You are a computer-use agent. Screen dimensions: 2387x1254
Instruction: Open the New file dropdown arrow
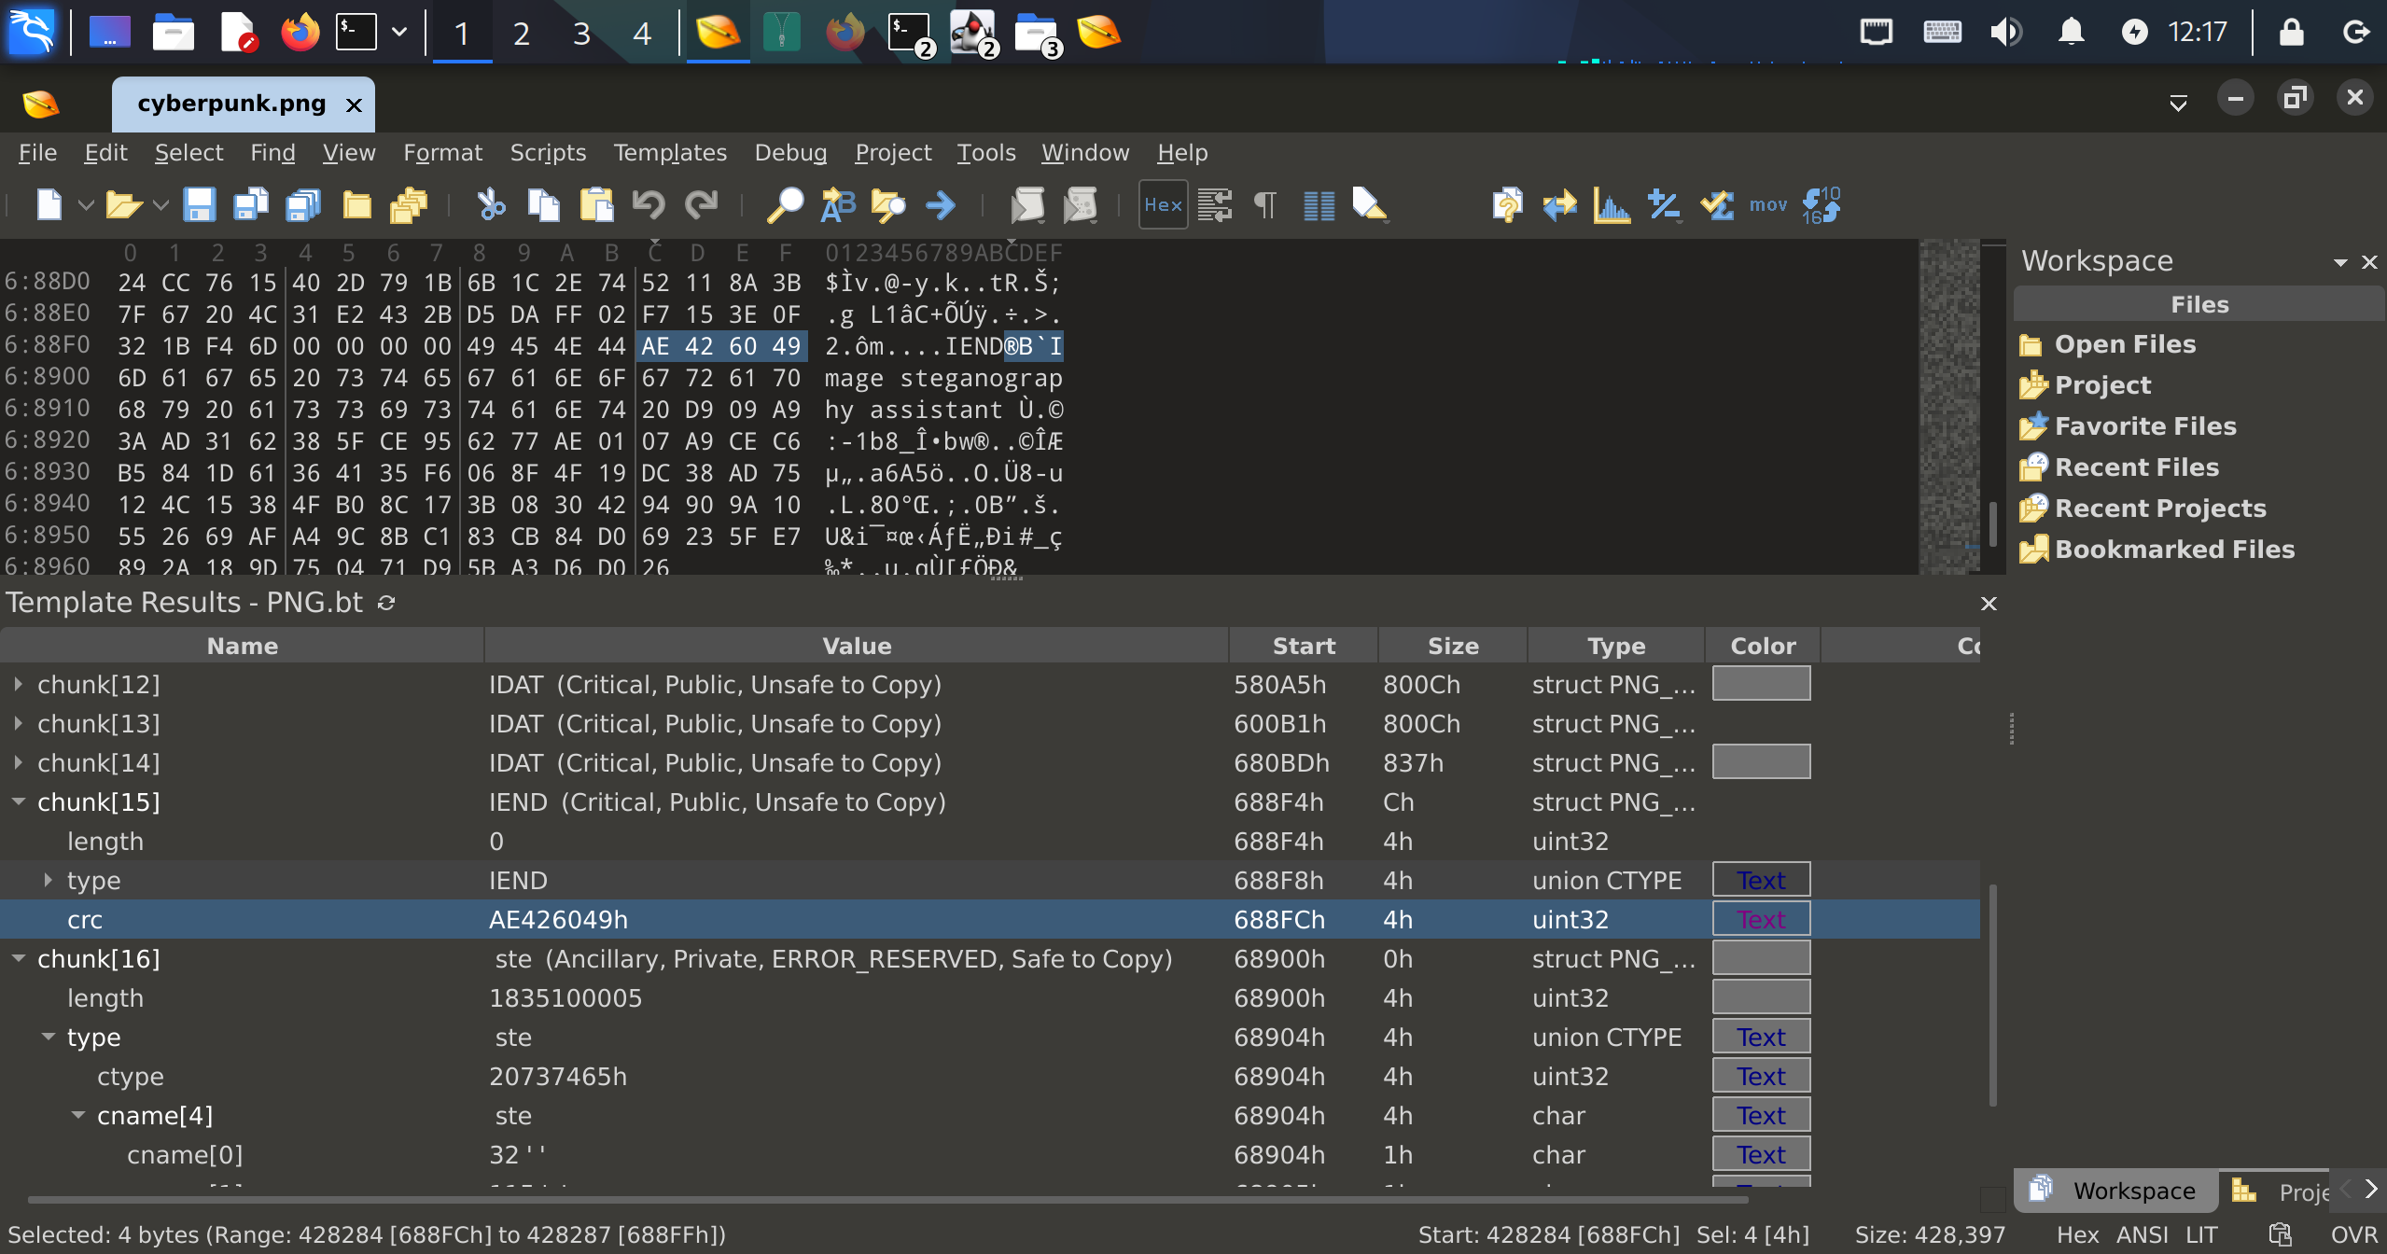coord(86,204)
